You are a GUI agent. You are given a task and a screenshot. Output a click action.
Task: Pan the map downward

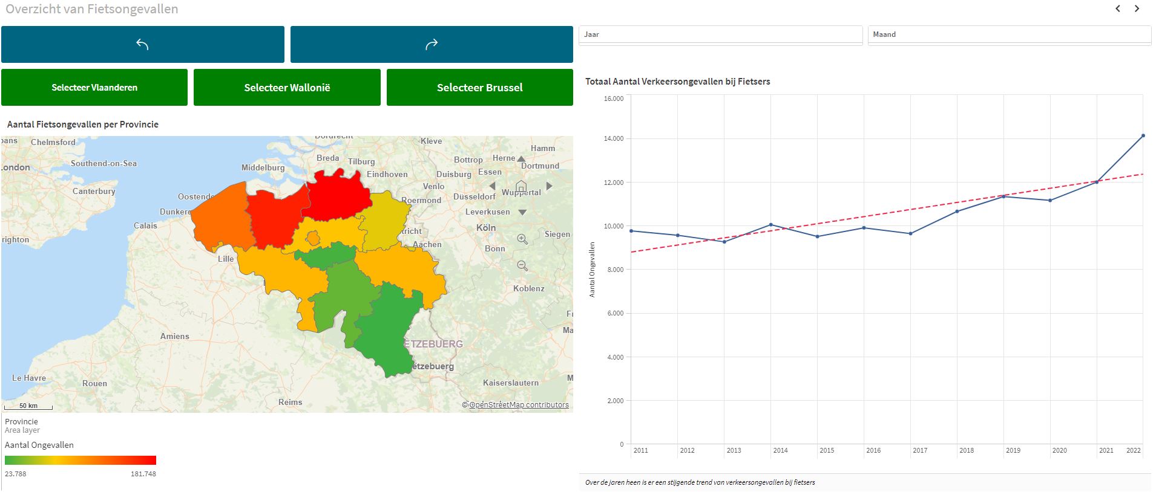click(522, 212)
